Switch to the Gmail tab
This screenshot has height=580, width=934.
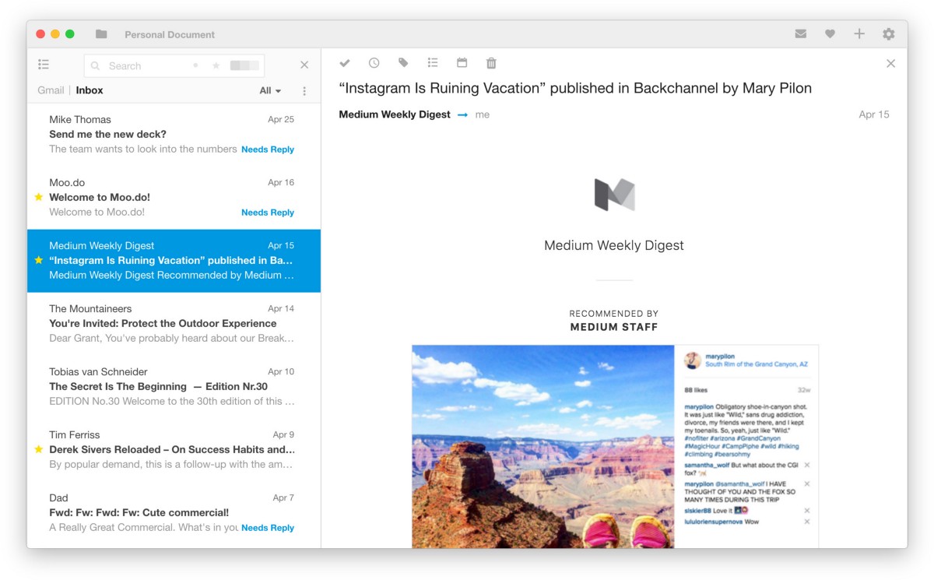[51, 90]
